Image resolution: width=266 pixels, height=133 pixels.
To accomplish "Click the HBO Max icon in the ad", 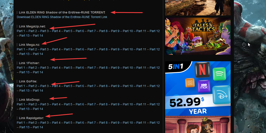I will (x=204, y=86).
